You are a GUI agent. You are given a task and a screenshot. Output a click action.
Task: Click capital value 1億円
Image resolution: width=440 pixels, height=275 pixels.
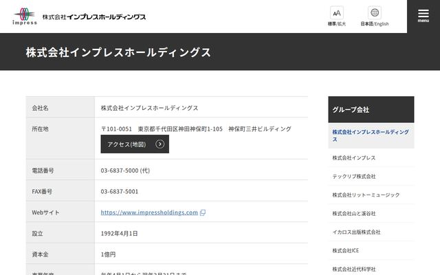point(108,254)
